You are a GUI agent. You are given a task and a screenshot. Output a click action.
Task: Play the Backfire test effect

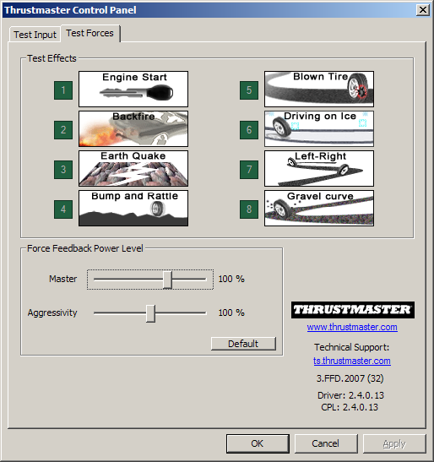point(133,128)
